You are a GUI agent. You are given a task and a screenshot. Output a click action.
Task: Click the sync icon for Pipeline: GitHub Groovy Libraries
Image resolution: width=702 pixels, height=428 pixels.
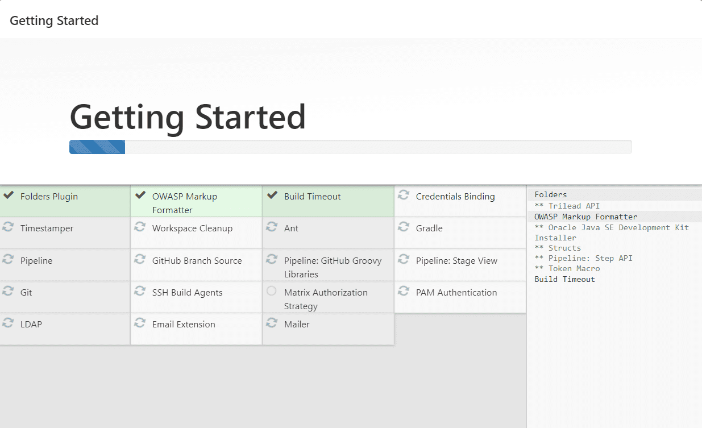click(272, 259)
